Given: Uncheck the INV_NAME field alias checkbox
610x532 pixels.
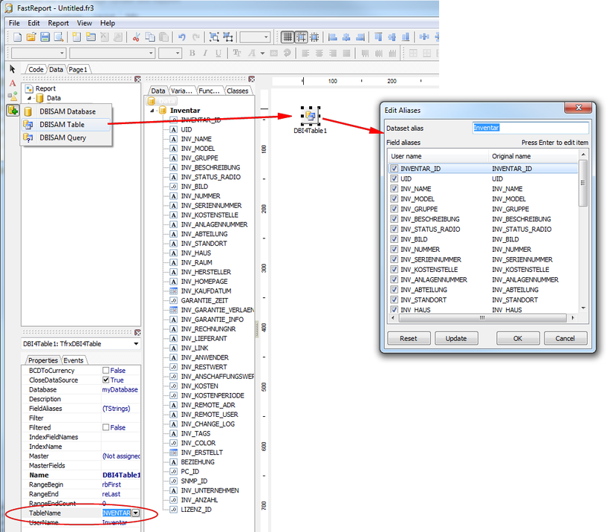Looking at the screenshot, I should (x=395, y=189).
